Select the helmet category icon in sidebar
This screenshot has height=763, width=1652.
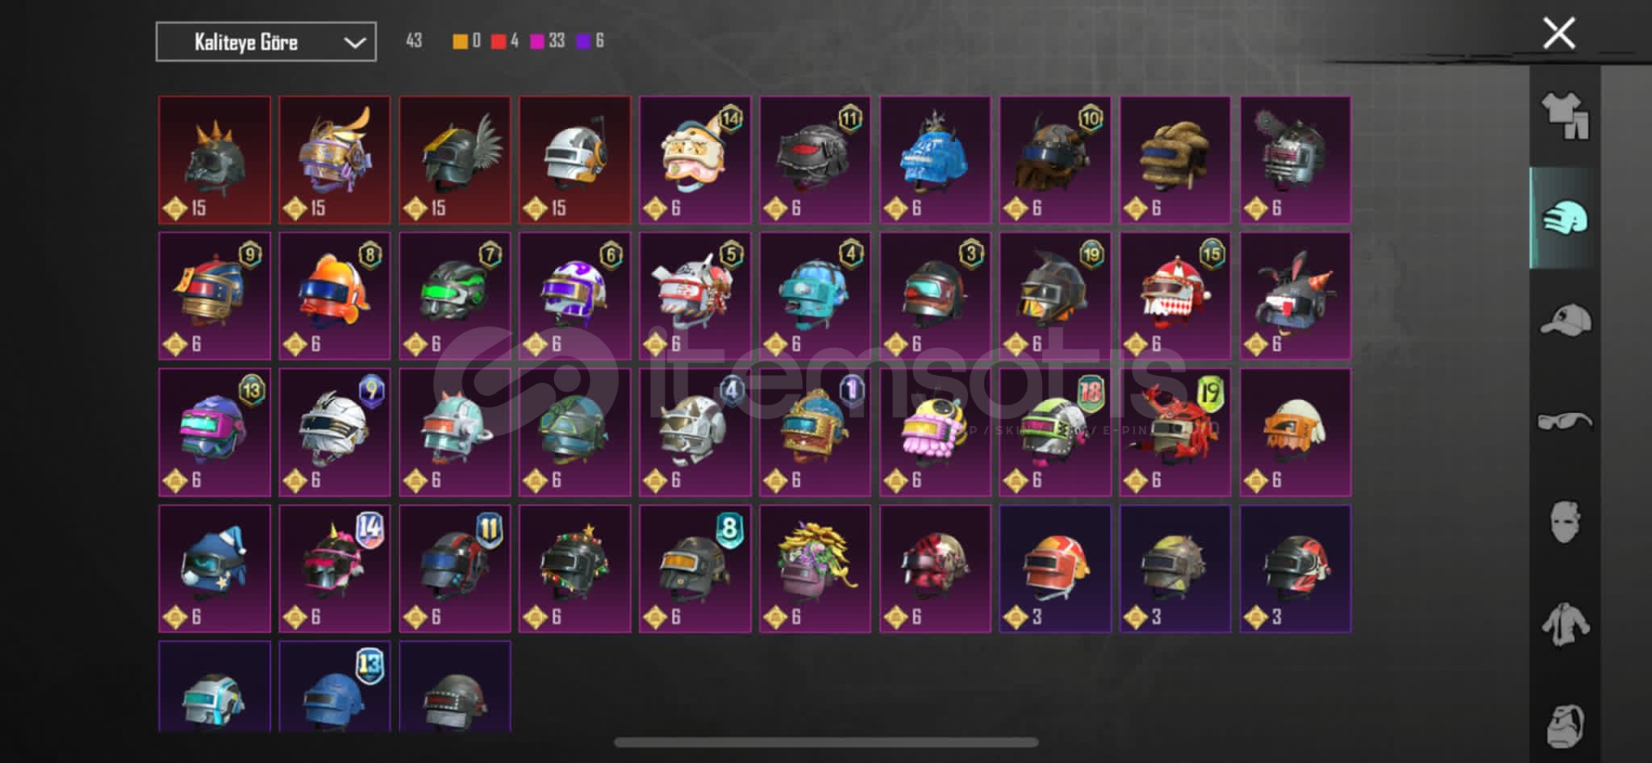(1565, 218)
